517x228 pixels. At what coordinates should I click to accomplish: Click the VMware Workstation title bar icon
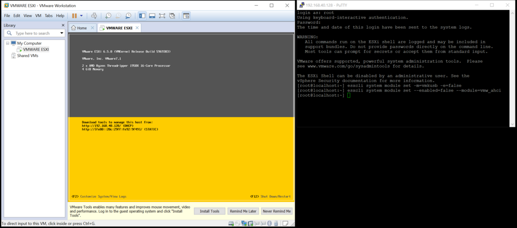(6, 6)
